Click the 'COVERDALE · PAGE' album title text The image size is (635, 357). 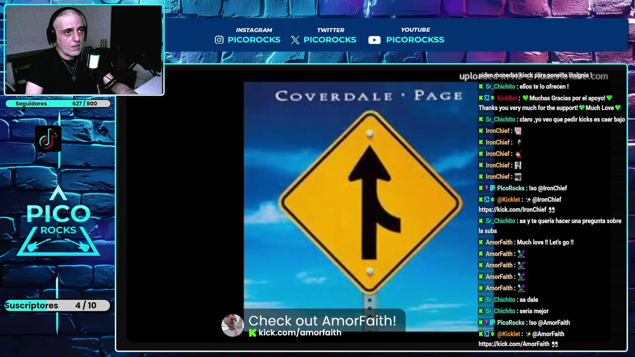[x=369, y=96]
